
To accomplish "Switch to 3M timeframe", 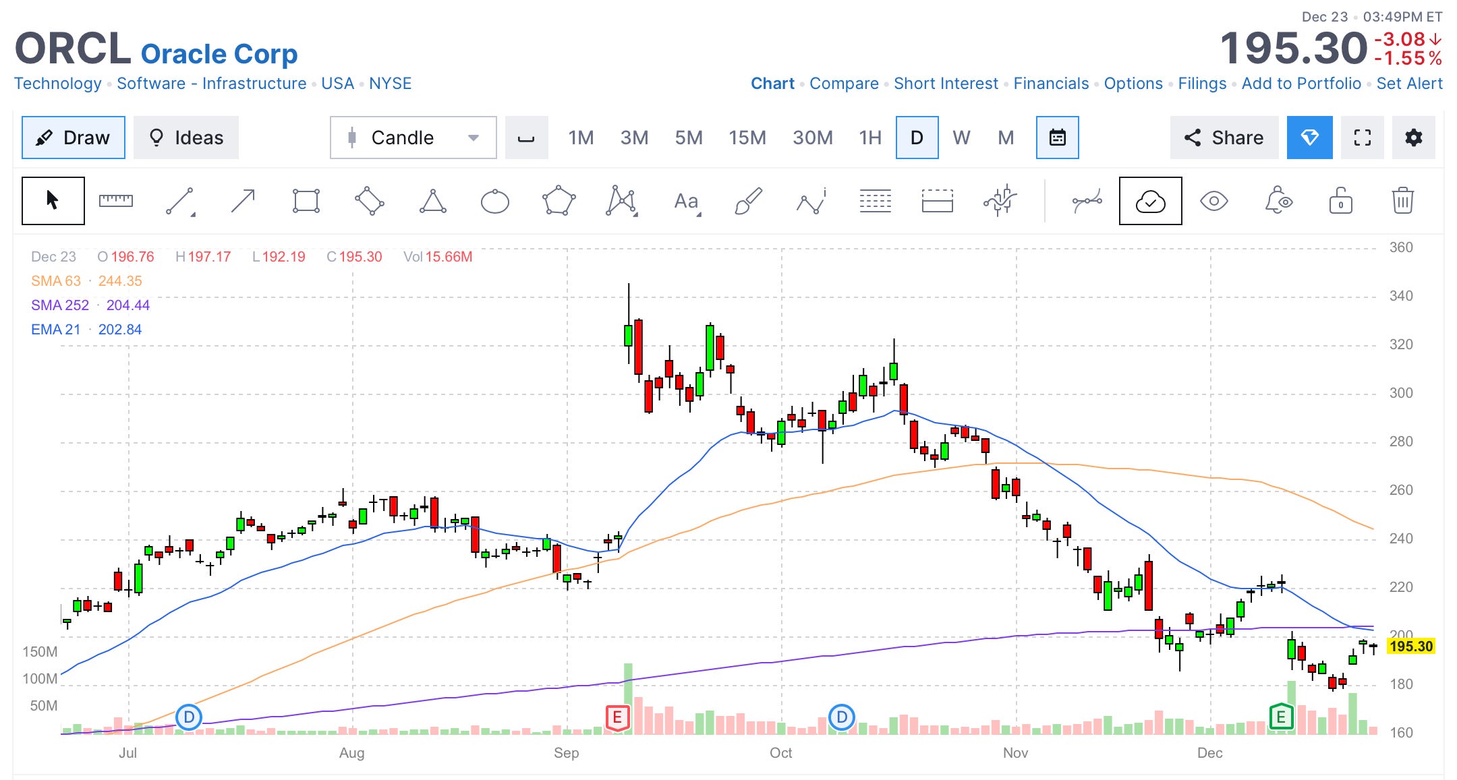I will (x=634, y=138).
